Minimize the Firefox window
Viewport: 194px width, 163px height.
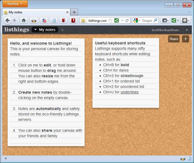coord(169,5)
